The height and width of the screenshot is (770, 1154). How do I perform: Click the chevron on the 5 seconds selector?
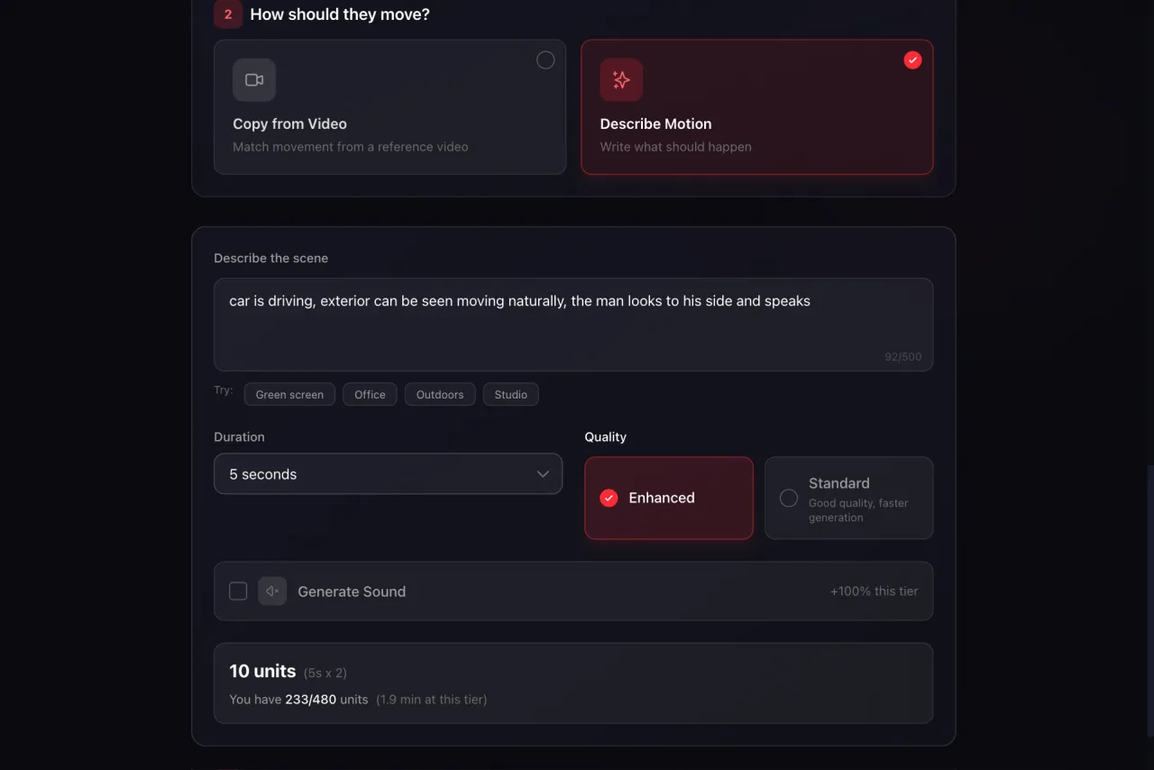[543, 473]
